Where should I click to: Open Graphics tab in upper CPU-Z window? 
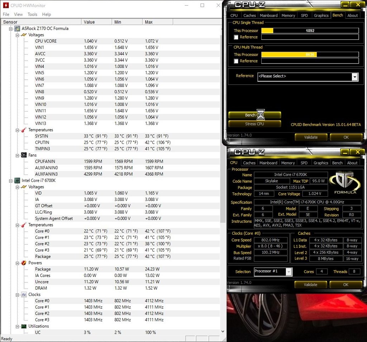tap(321, 15)
